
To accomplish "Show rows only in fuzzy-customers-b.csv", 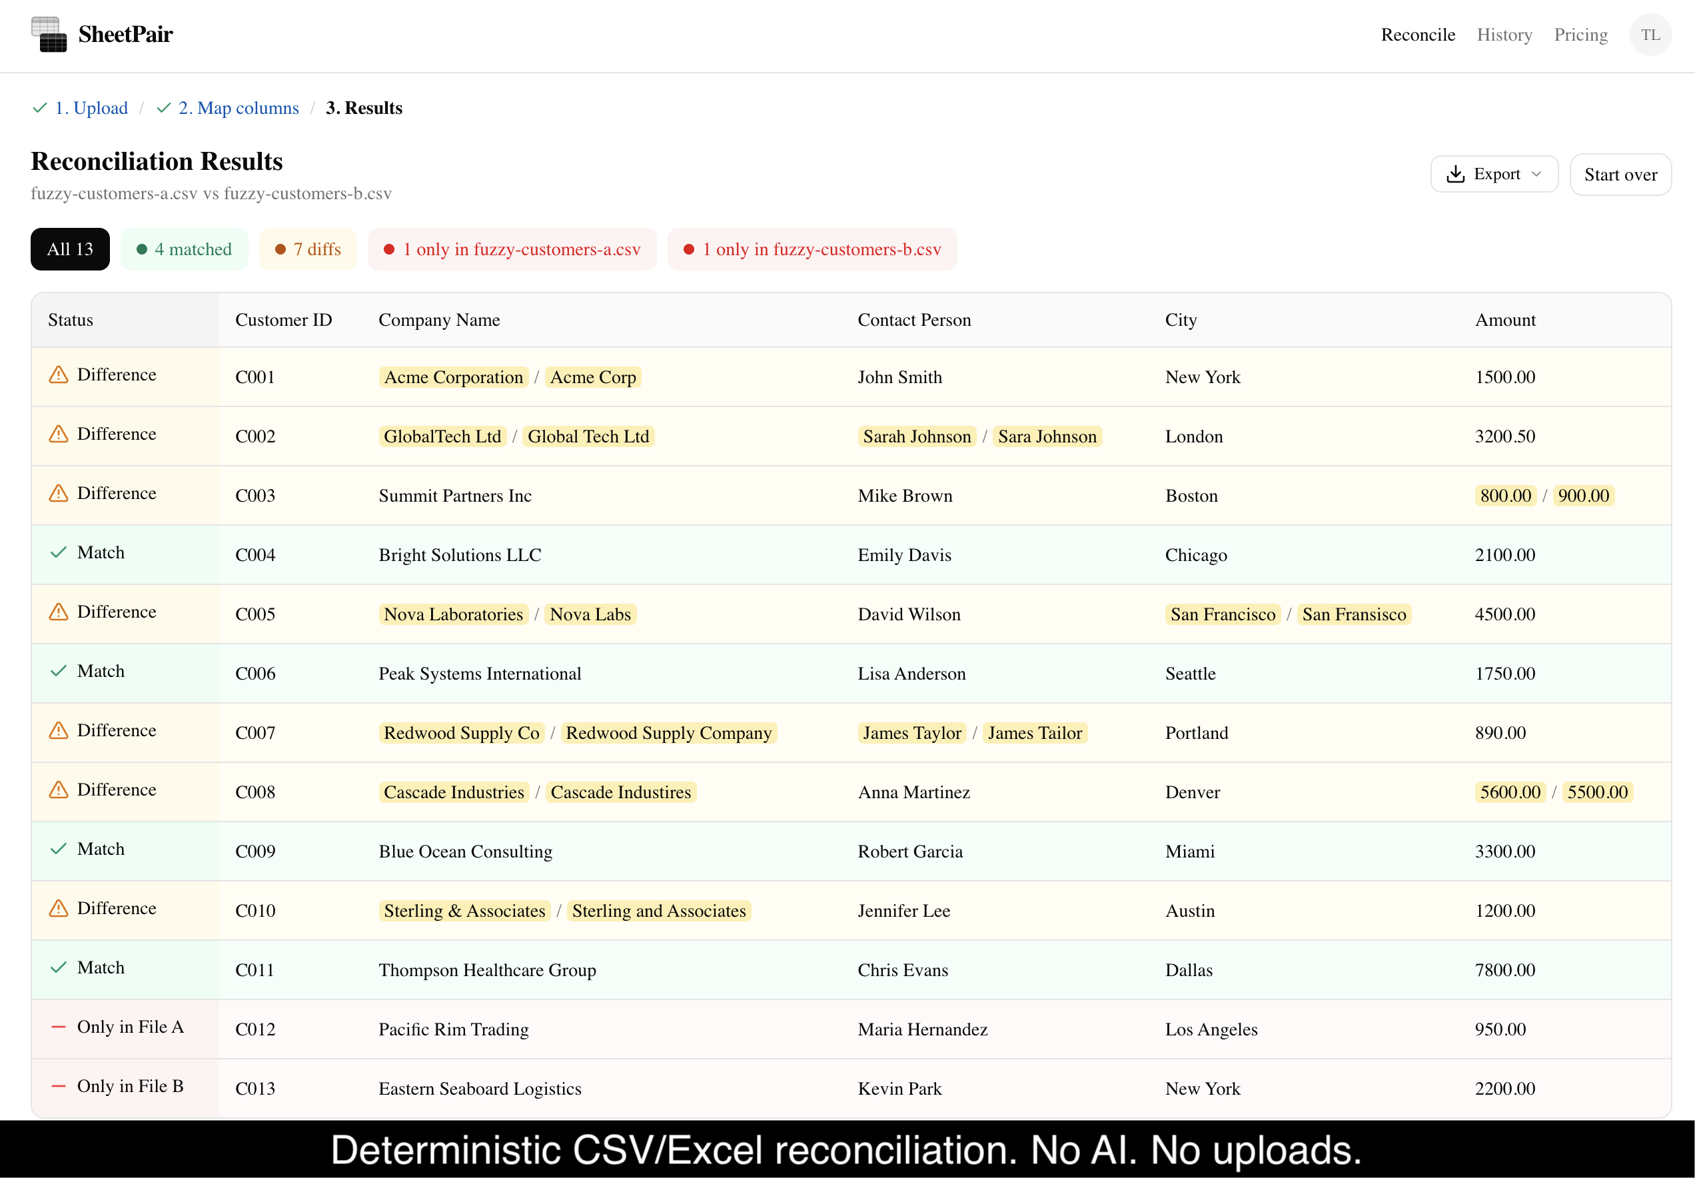I will point(812,249).
